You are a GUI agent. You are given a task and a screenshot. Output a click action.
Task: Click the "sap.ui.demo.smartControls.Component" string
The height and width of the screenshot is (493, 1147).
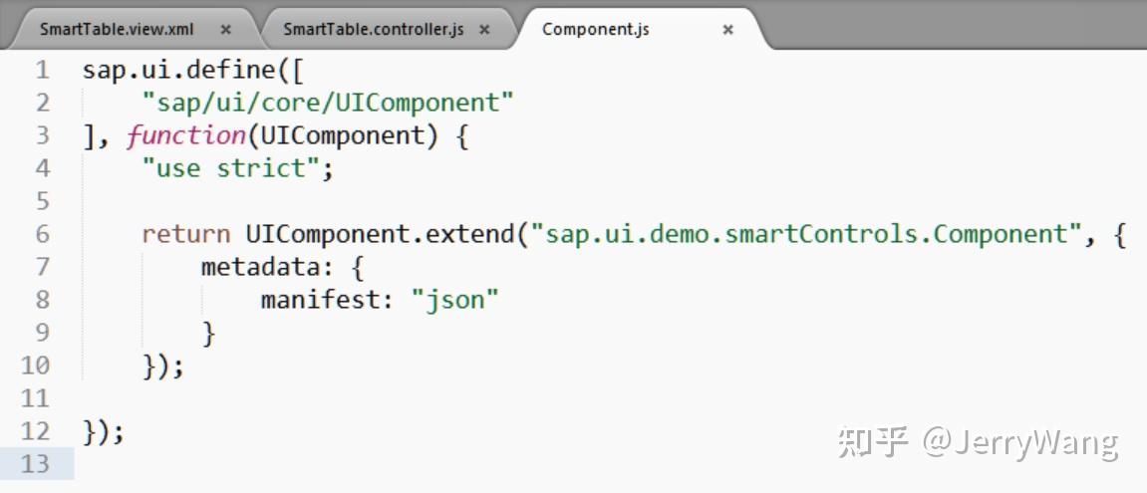807,234
